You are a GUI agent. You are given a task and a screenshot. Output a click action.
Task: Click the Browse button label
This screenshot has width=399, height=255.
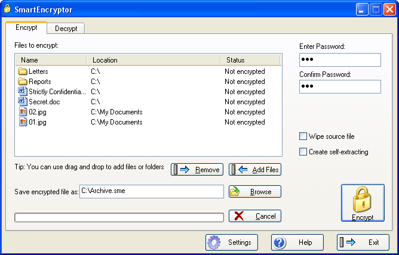pyautogui.click(x=261, y=192)
